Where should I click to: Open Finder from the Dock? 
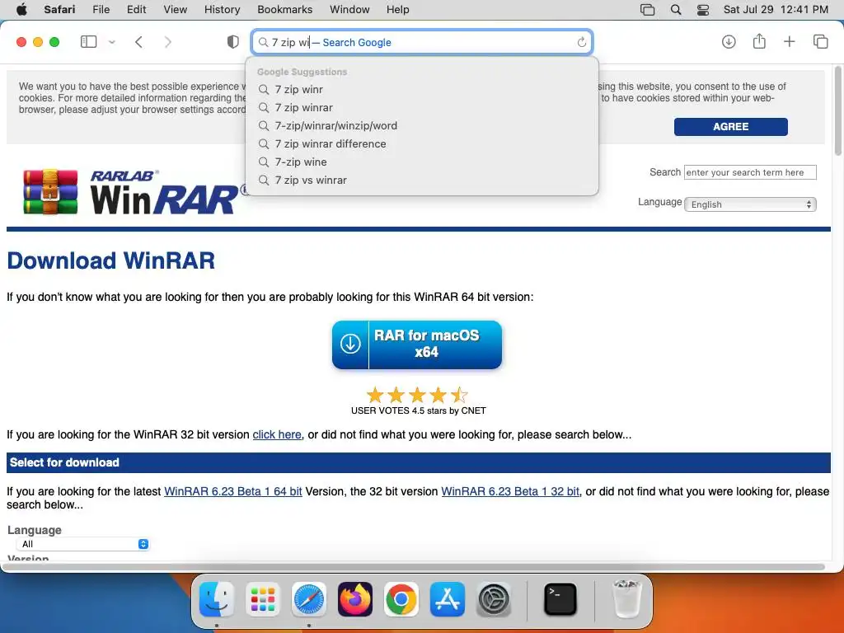217,599
